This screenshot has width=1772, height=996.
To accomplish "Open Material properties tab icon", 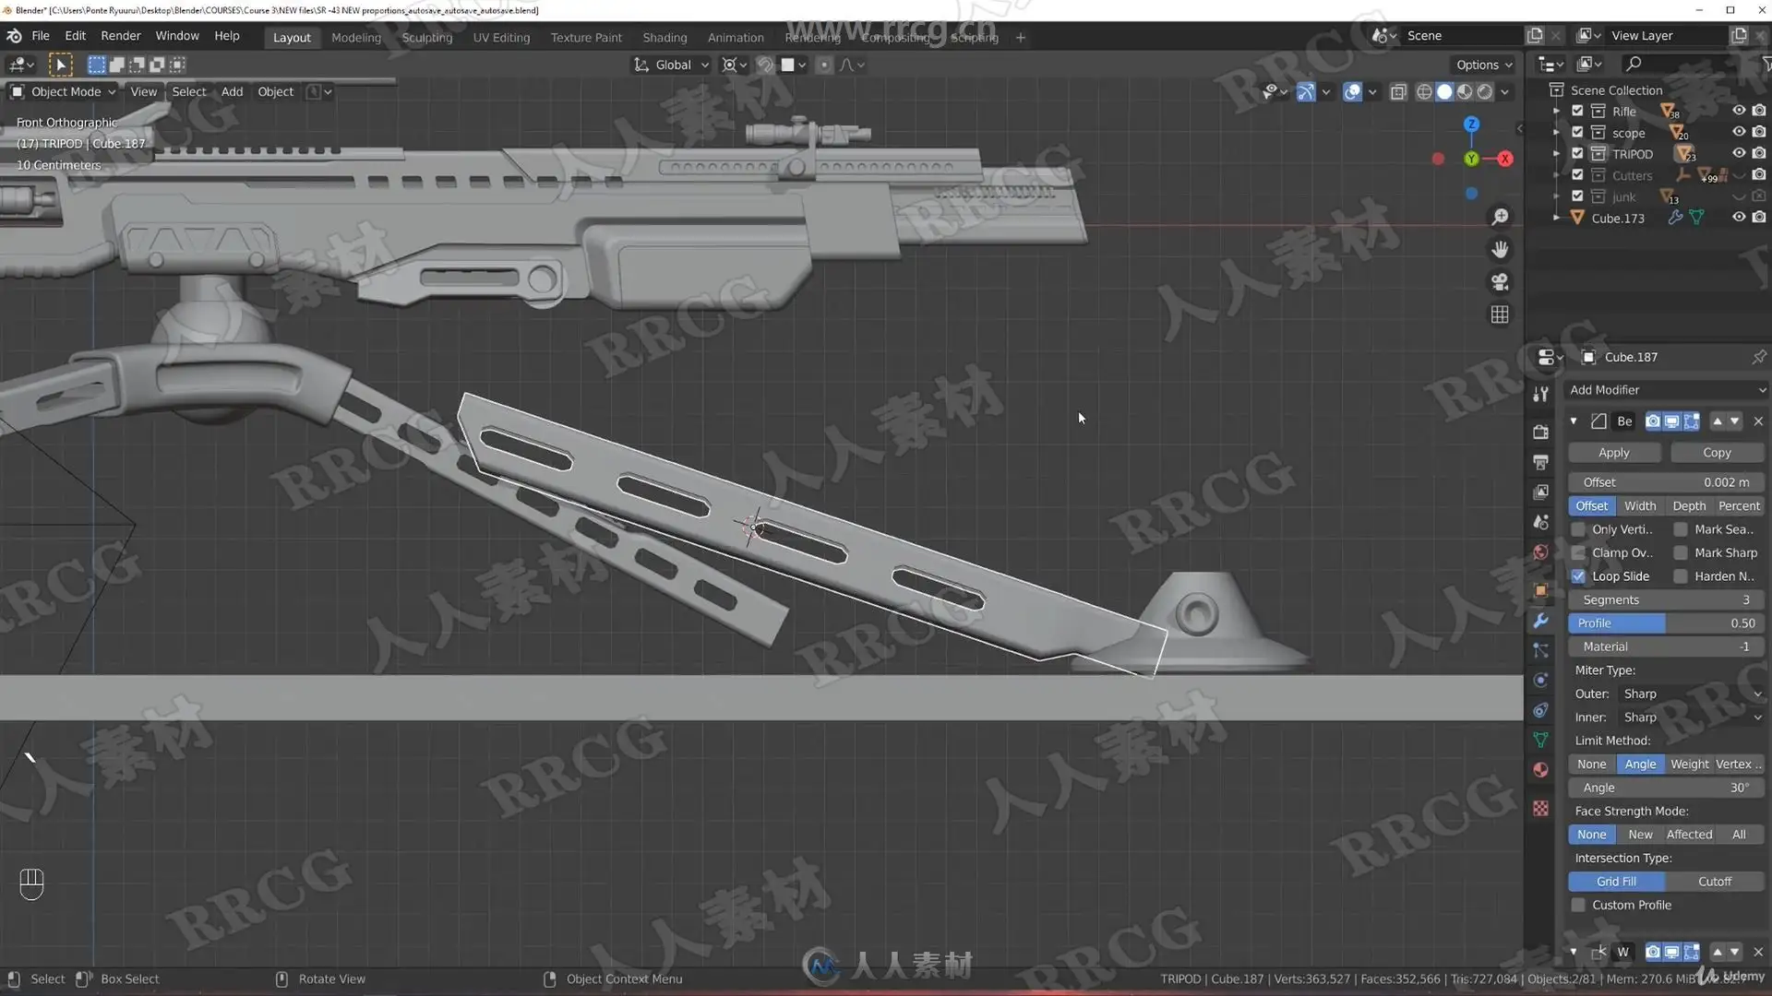I will [x=1540, y=770].
